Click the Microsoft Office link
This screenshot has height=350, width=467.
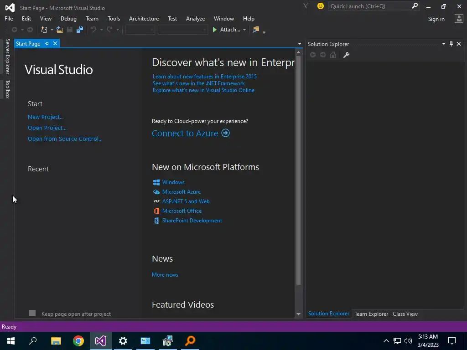(x=182, y=211)
